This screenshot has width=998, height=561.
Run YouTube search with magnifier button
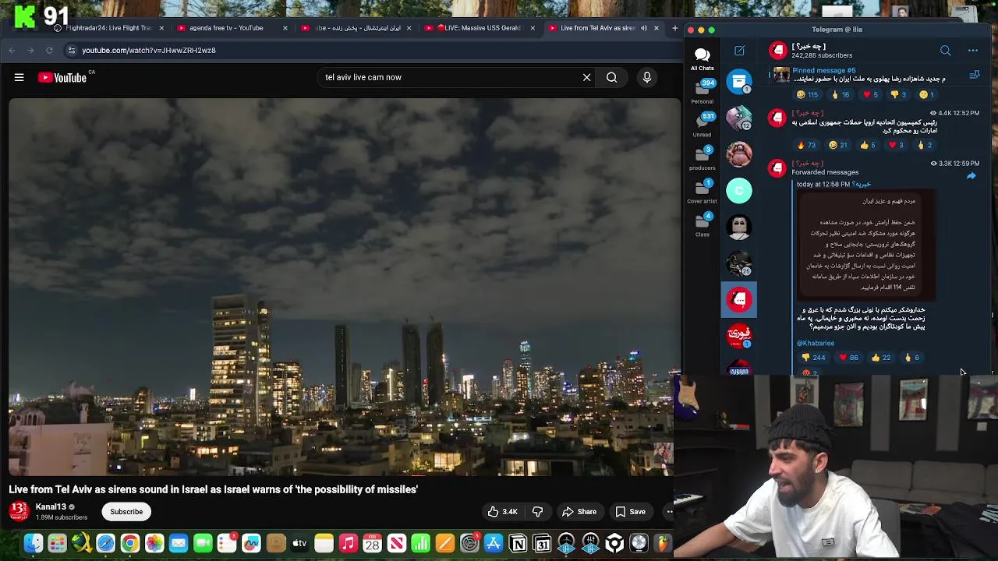click(x=612, y=77)
